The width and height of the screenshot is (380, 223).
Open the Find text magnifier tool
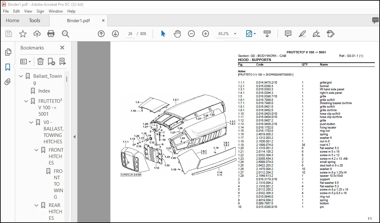click(x=65, y=34)
